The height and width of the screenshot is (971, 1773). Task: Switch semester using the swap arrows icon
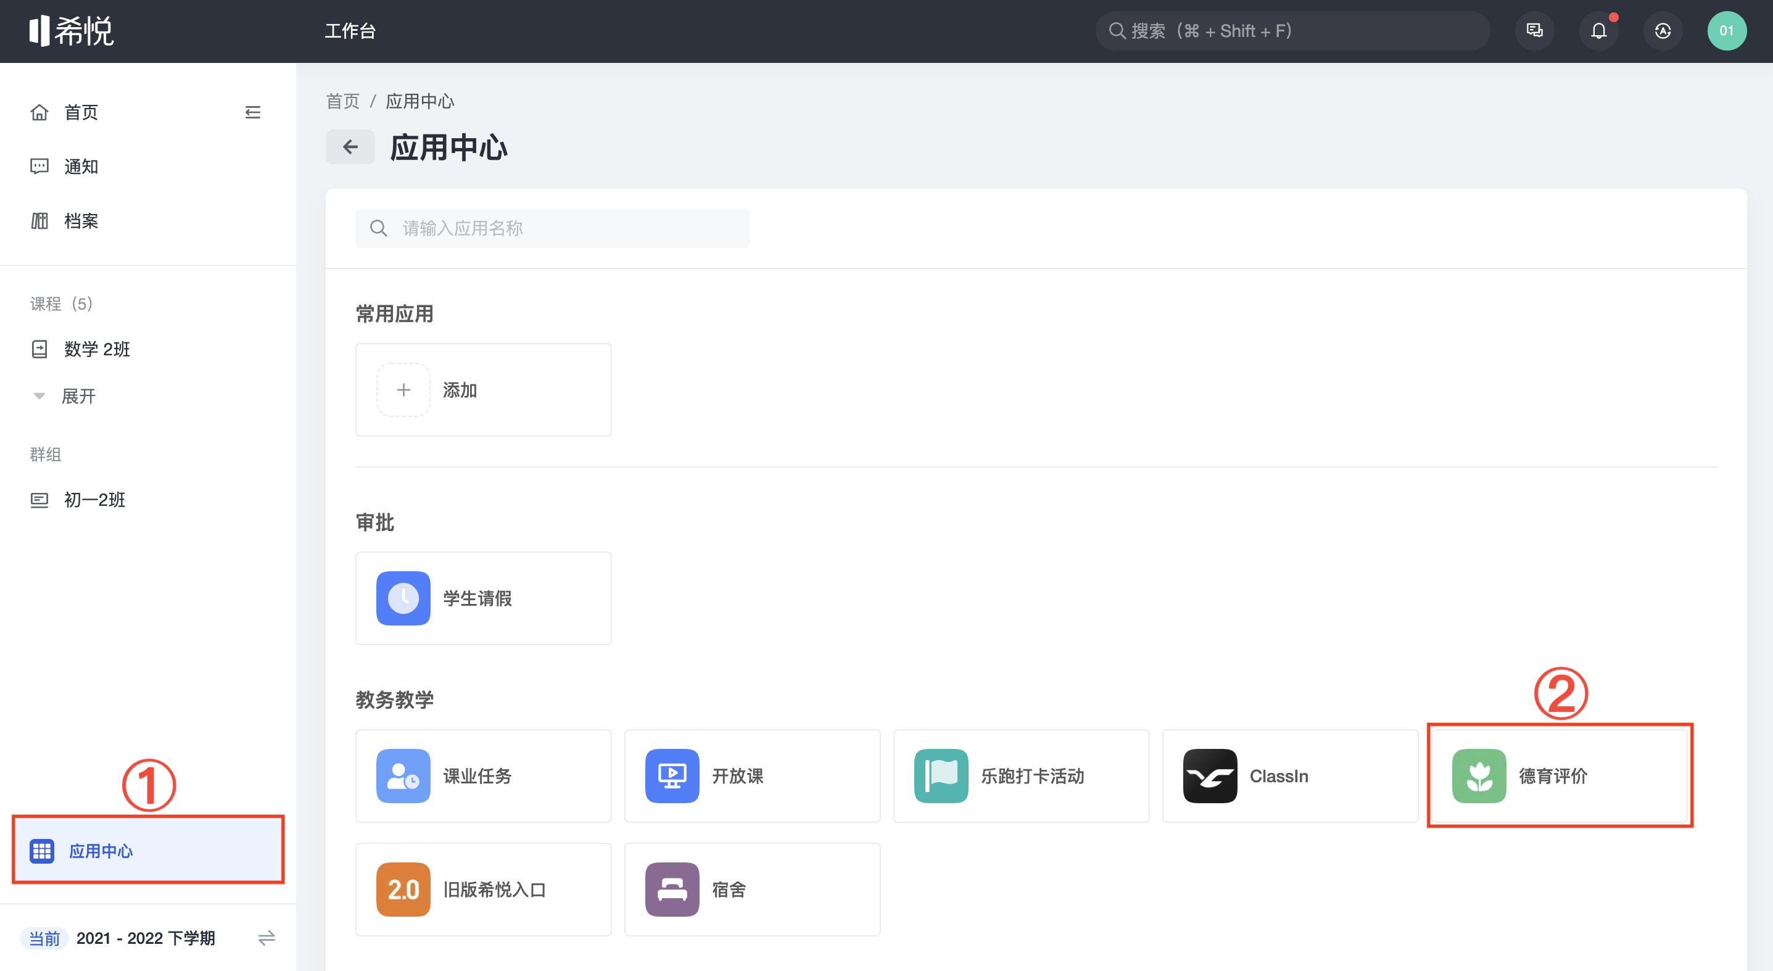(x=267, y=938)
